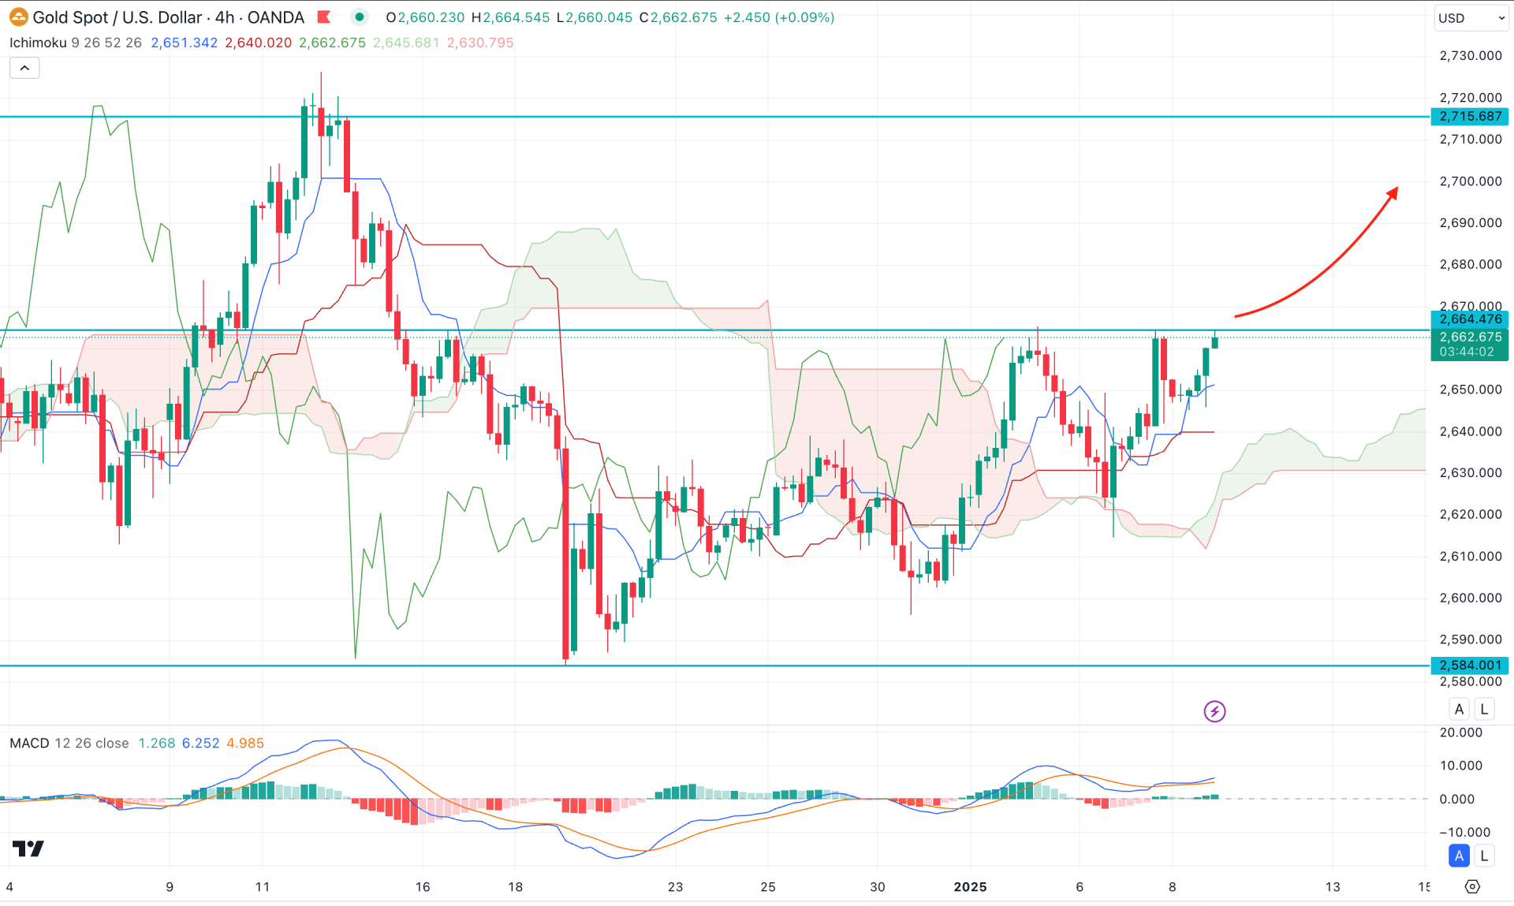Toggle log scale L in the price pane

[x=1484, y=709]
